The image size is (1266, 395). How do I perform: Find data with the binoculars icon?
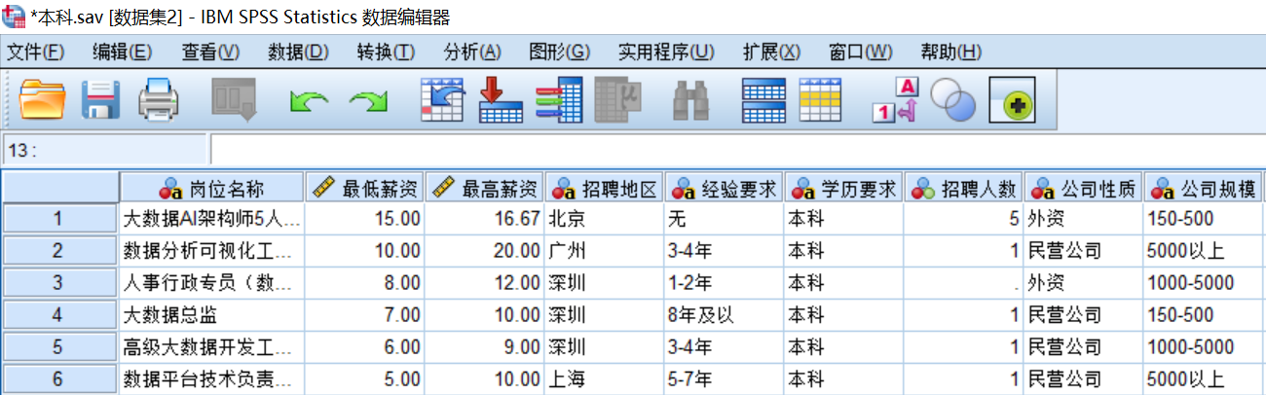pyautogui.click(x=691, y=99)
